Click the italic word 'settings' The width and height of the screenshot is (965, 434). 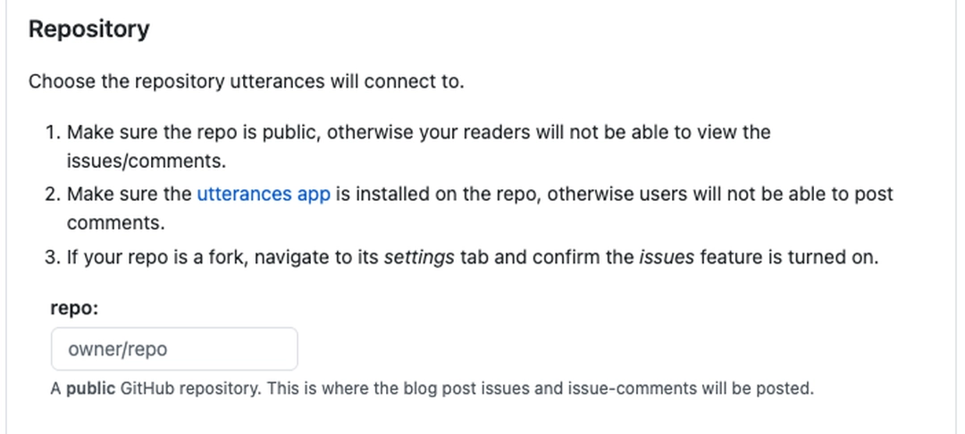tap(419, 257)
